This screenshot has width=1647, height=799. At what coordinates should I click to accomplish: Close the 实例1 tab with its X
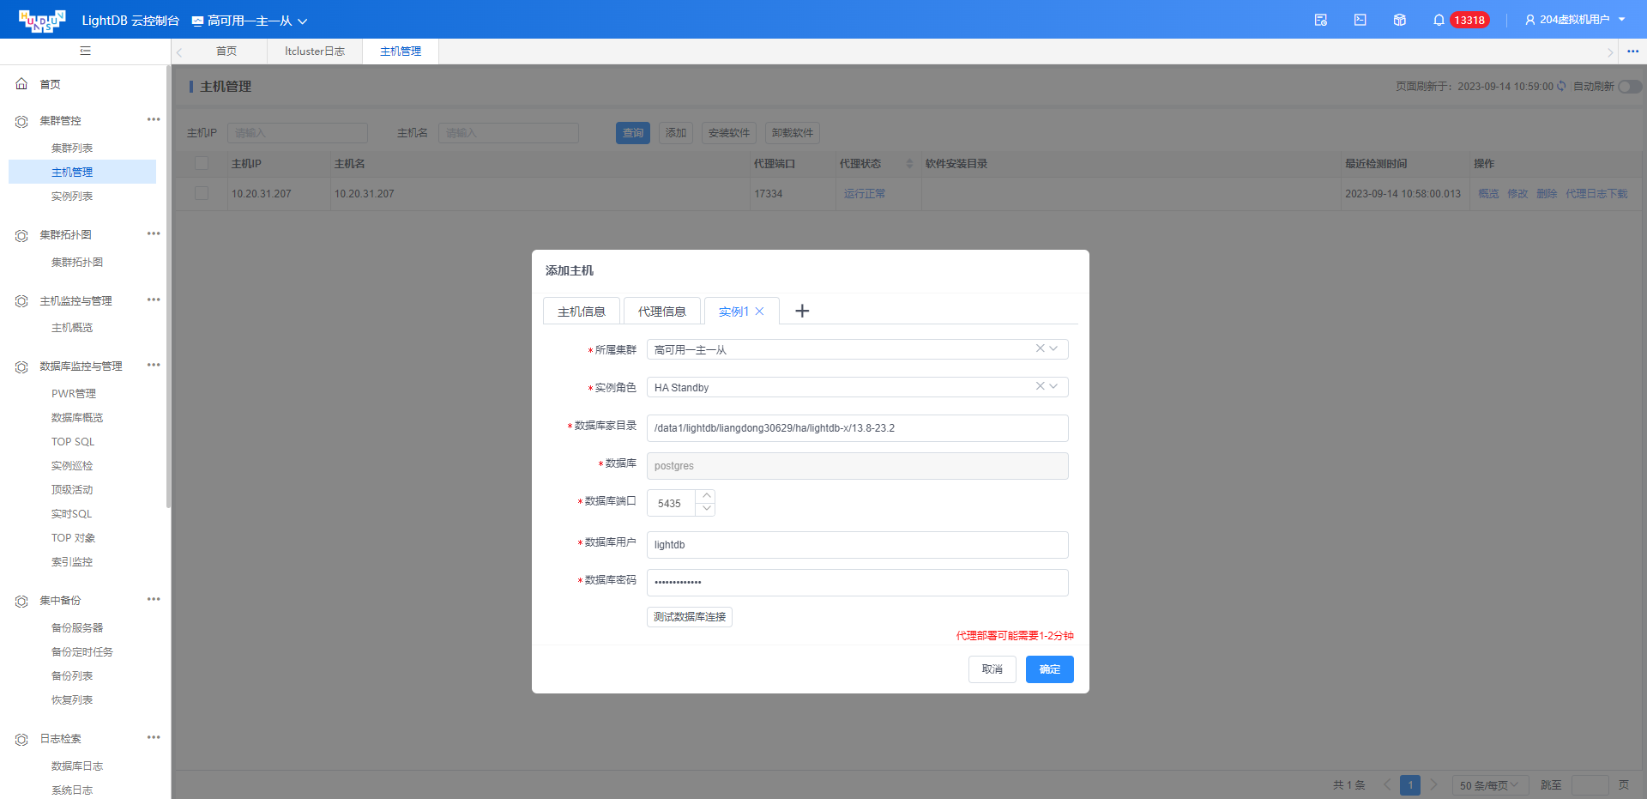point(759,312)
